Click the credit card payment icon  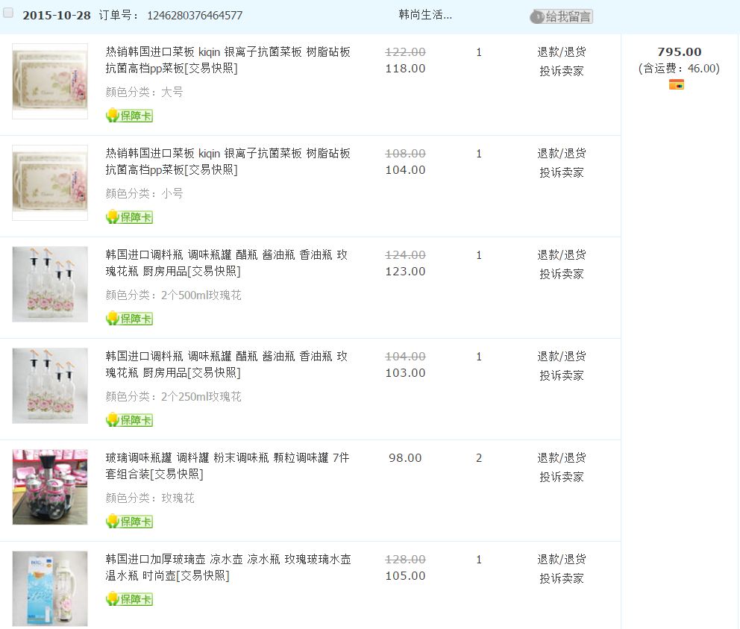pos(677,84)
